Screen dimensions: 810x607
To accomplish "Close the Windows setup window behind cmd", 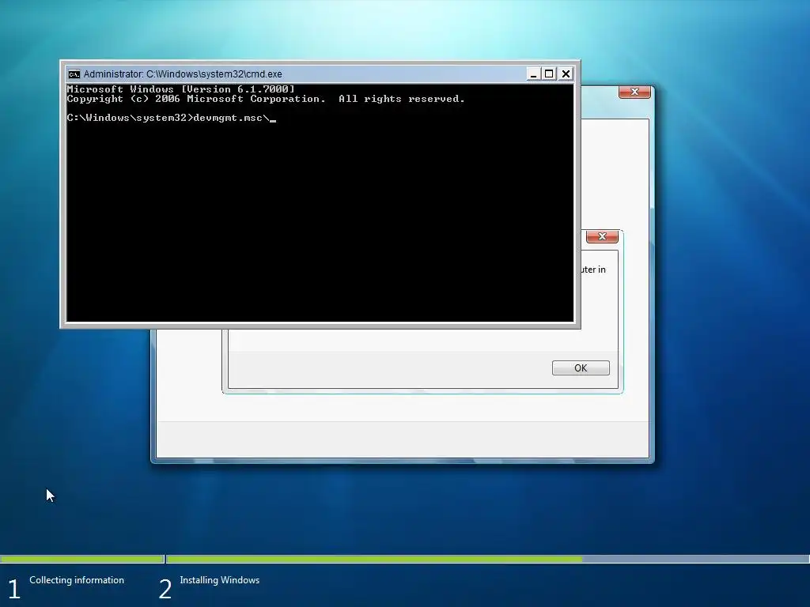I will click(x=634, y=92).
